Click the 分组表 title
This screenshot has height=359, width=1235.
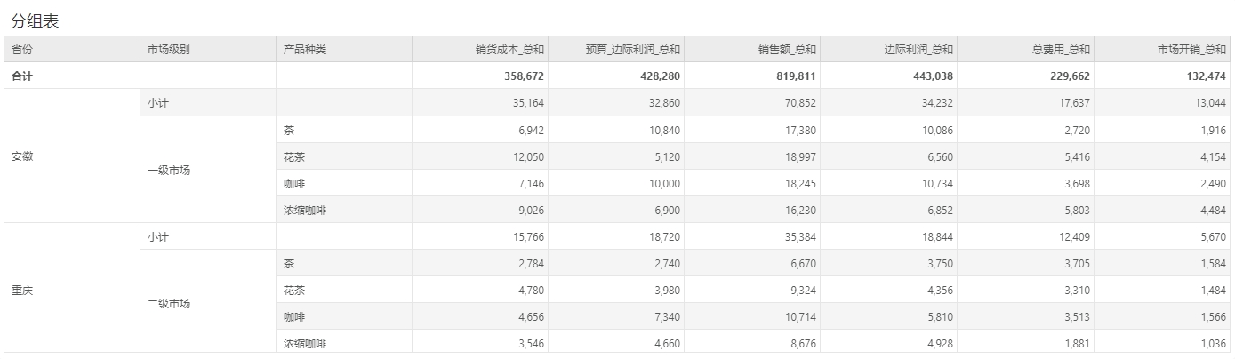pos(35,21)
